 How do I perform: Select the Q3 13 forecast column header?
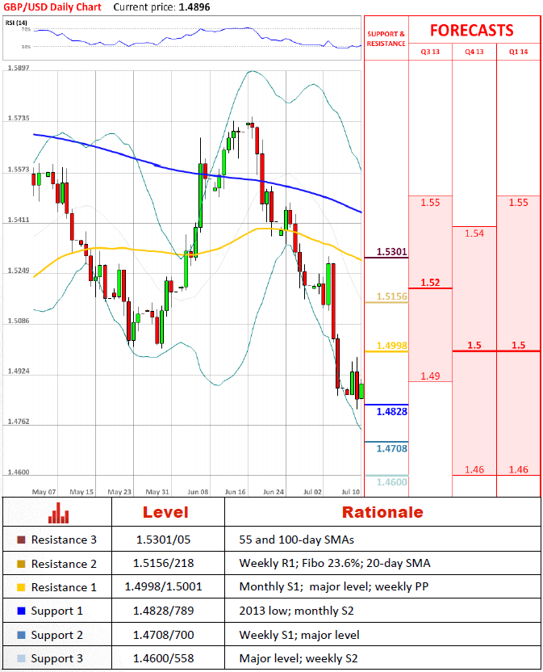coord(430,52)
